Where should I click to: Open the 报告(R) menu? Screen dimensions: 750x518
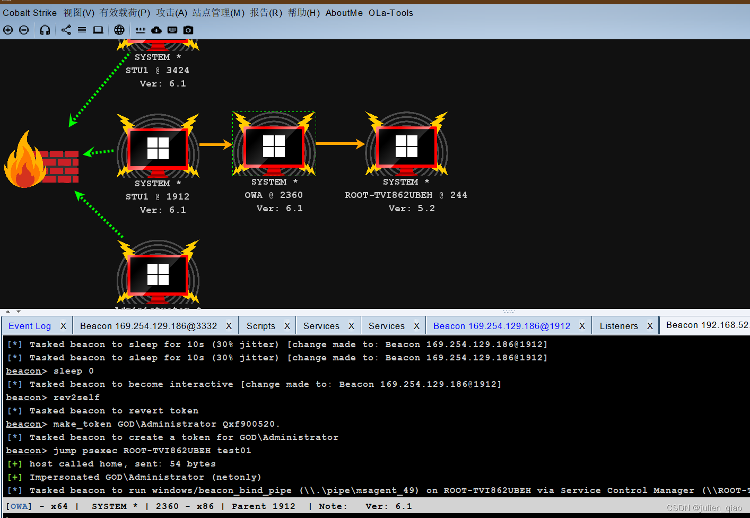[266, 13]
